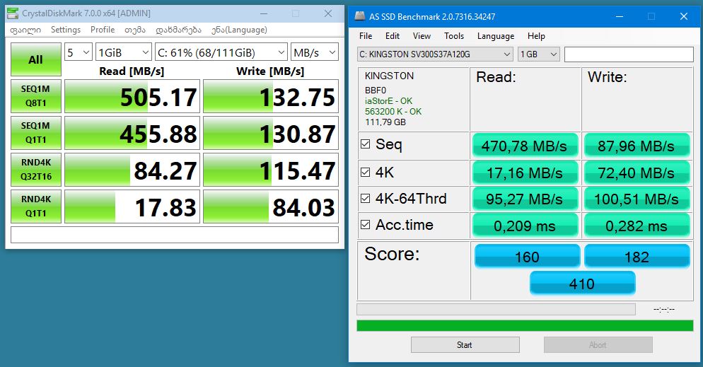
Task: Uncheck the Seq test checkbox
Action: [366, 144]
